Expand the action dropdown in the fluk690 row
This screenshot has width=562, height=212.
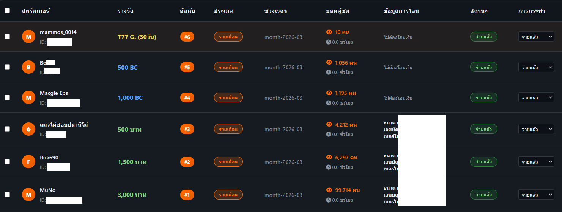tap(536, 162)
